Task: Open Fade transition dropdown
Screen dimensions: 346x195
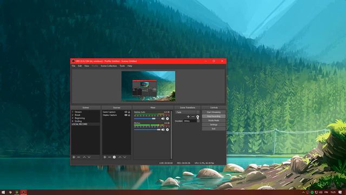Action: tap(188, 112)
